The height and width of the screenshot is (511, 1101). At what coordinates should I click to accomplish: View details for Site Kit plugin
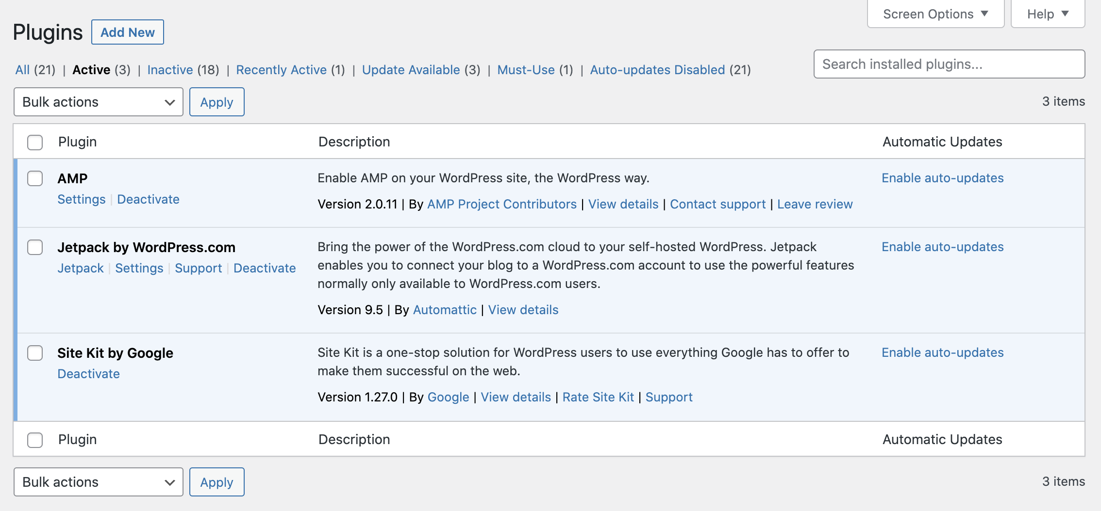(516, 397)
